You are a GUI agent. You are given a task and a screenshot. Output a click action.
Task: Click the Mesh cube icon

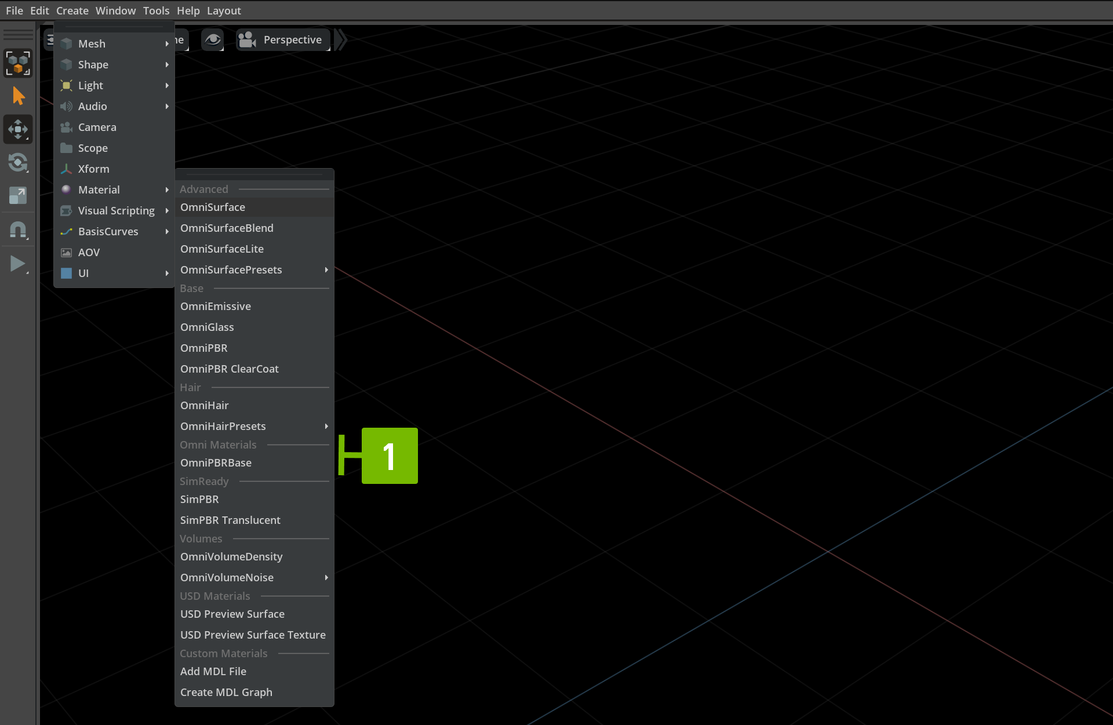[67, 43]
